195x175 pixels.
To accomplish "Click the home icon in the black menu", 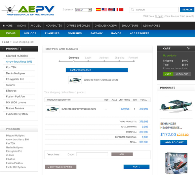I will 4,26.
